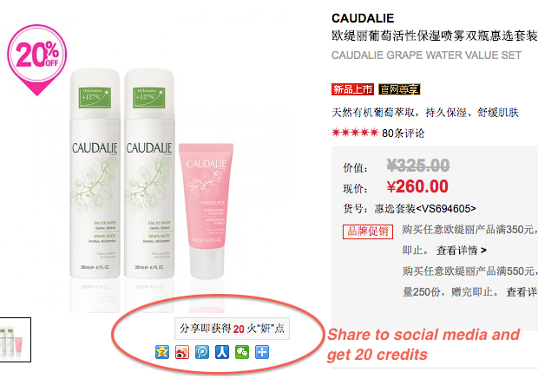Click the CAUDALIE brand name heading
The width and height of the screenshot is (538, 378).
click(x=363, y=18)
